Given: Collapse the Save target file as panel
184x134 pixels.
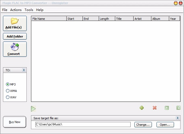Looking at the screenshot, I should [x=178, y=118].
